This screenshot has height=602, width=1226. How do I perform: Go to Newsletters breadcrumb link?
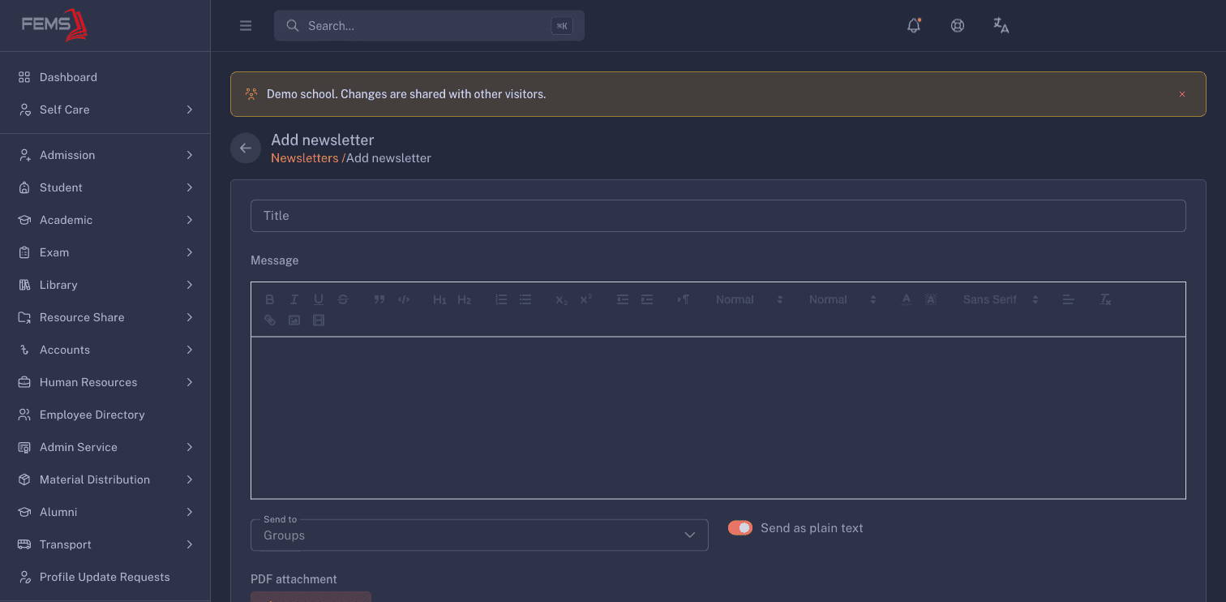(304, 158)
